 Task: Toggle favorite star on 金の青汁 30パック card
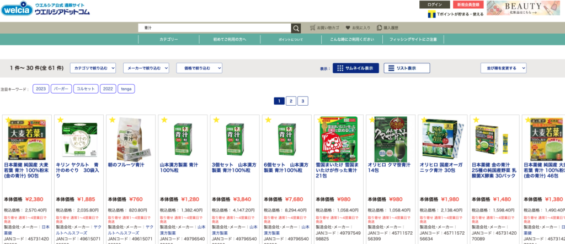(x=476, y=120)
